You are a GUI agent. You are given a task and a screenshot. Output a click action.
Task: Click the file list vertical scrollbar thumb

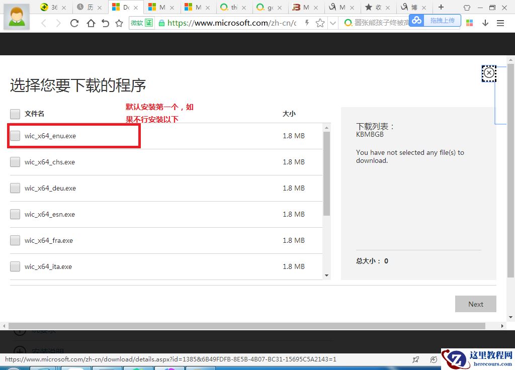[x=326, y=173]
